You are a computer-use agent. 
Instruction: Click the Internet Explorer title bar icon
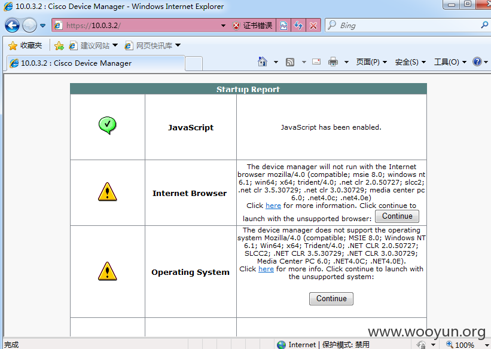[8, 6]
